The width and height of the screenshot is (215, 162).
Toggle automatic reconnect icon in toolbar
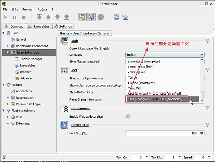click(91, 17)
